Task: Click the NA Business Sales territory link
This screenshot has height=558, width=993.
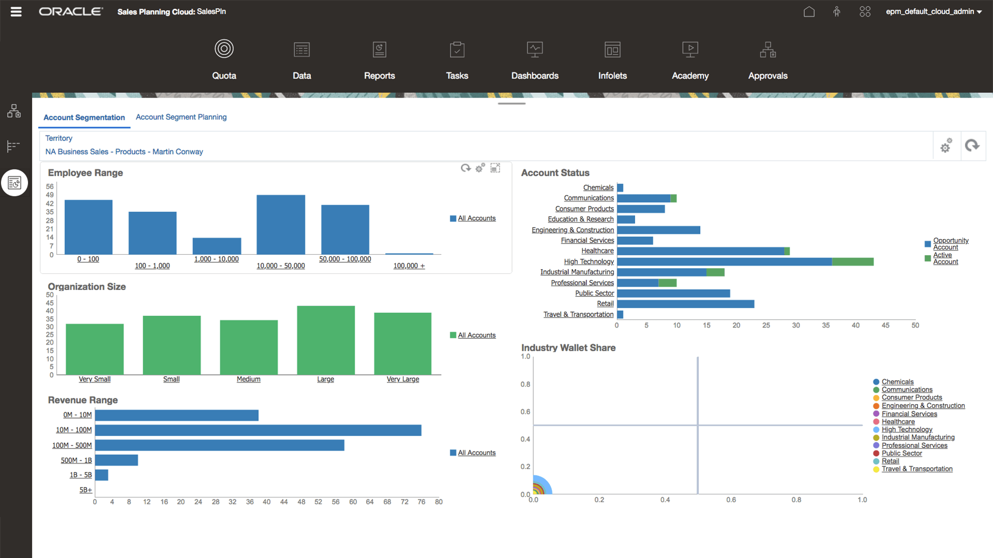Action: pos(124,151)
